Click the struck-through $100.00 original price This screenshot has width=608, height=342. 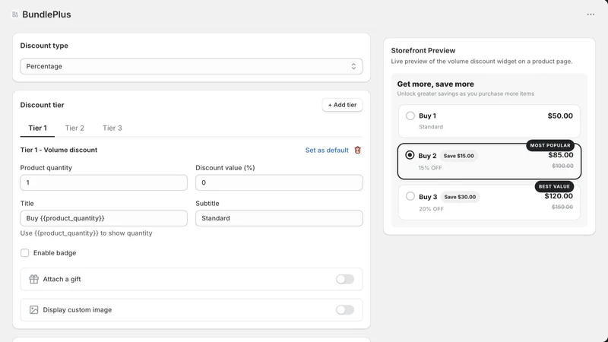562,166
